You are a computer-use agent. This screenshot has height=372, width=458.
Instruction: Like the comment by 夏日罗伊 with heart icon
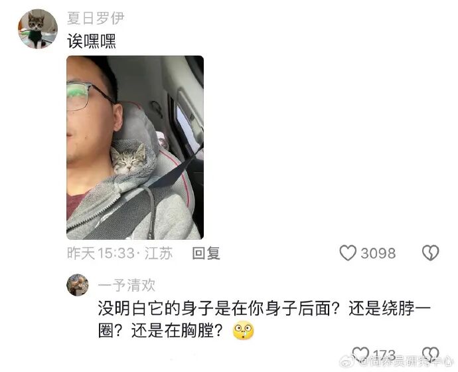pos(348,253)
